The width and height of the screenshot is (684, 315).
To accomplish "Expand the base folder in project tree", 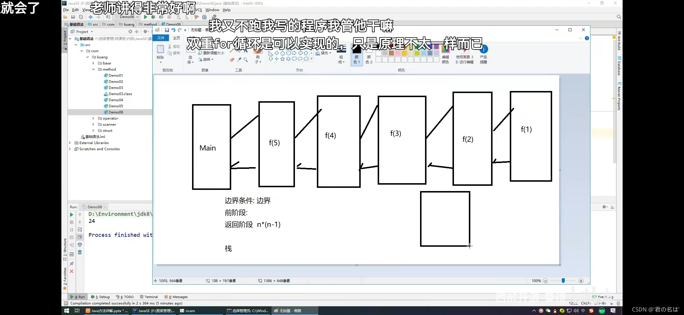I will point(94,63).
